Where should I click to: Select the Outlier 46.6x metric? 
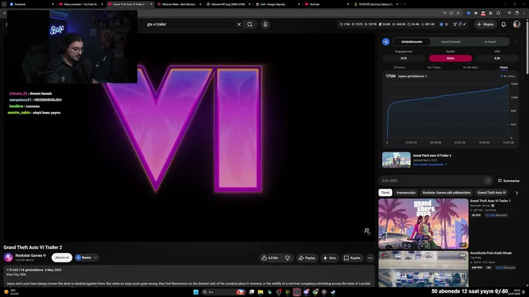pyautogui.click(x=450, y=58)
